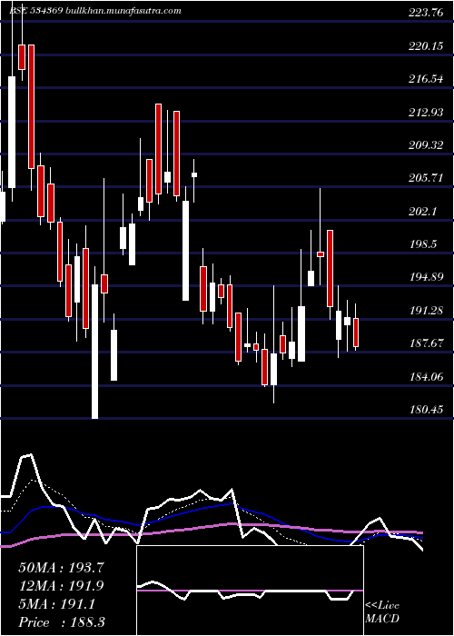This screenshot has height=636, width=454.
Task: Select the 5MA : 191.1 legend entry
Action: [56, 604]
